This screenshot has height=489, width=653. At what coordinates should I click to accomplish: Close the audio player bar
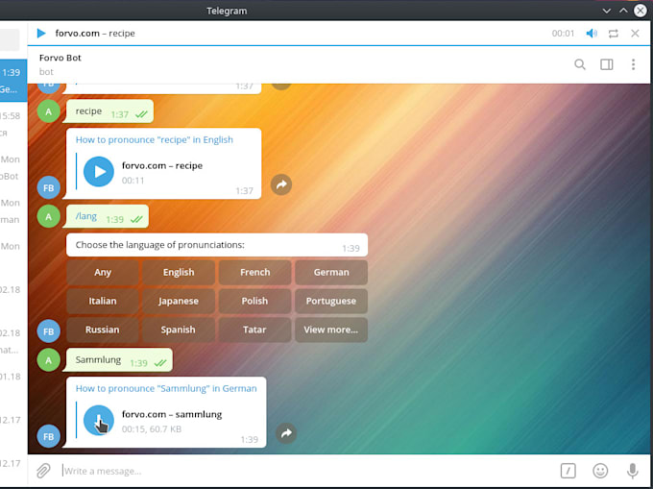(x=635, y=34)
